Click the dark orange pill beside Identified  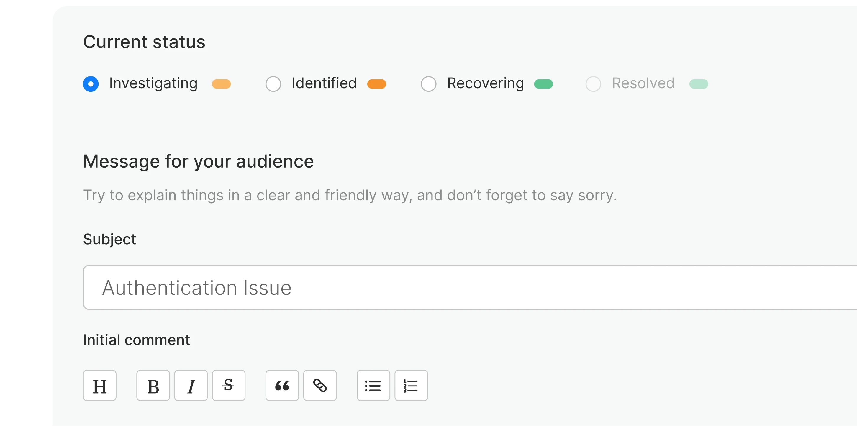pos(377,84)
